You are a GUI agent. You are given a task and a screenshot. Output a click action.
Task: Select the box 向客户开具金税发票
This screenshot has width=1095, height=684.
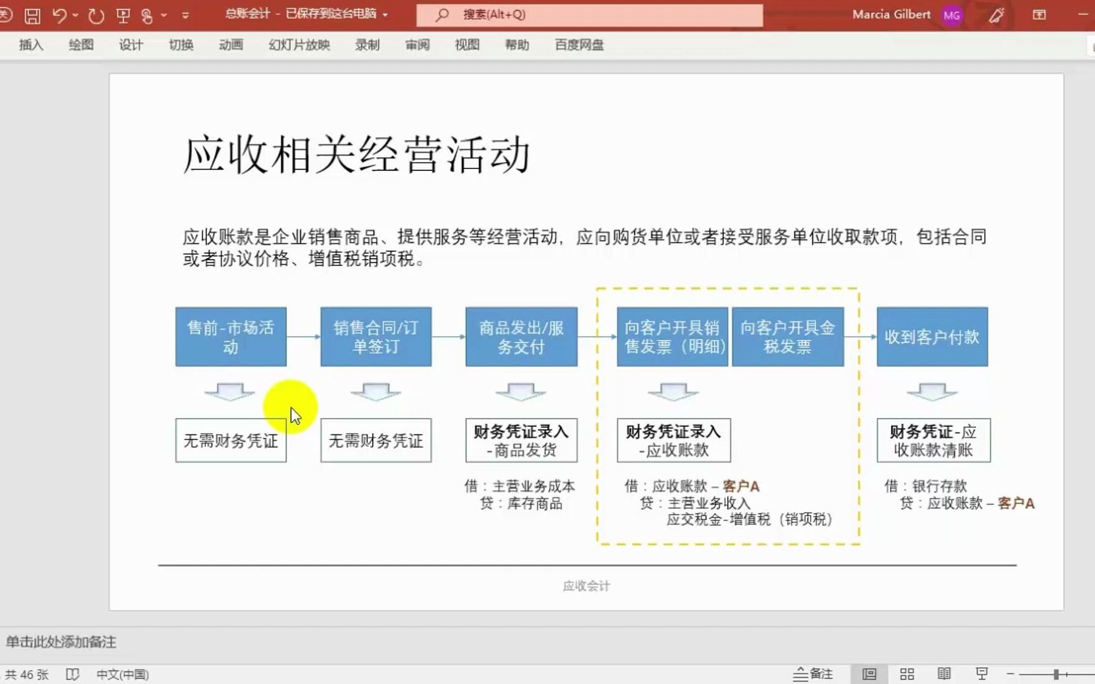pyautogui.click(x=788, y=337)
